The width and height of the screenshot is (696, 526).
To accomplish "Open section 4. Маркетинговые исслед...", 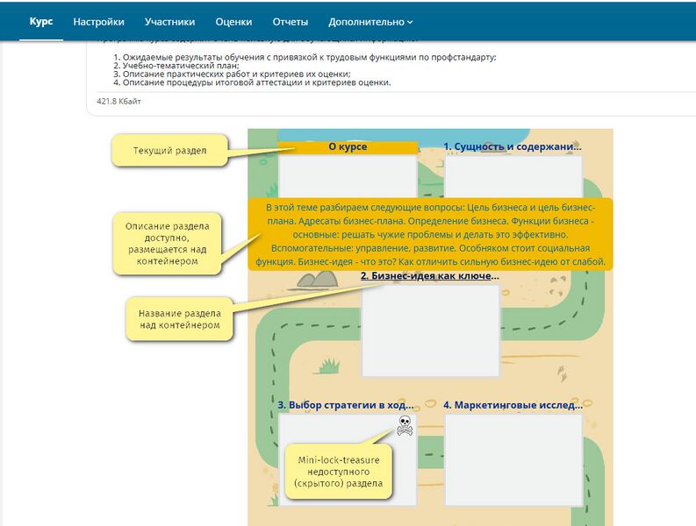I will pyautogui.click(x=513, y=405).
